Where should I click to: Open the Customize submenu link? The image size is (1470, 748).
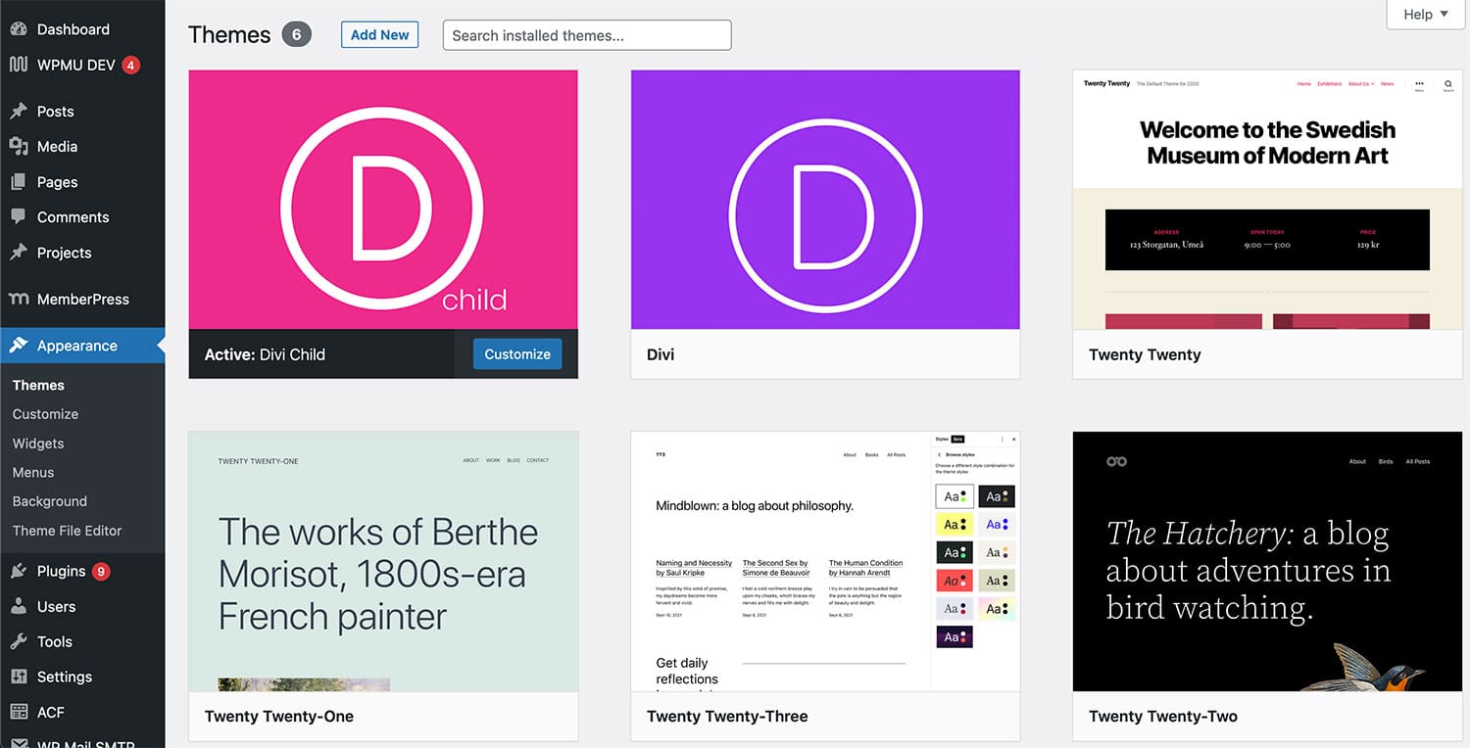[x=45, y=414]
